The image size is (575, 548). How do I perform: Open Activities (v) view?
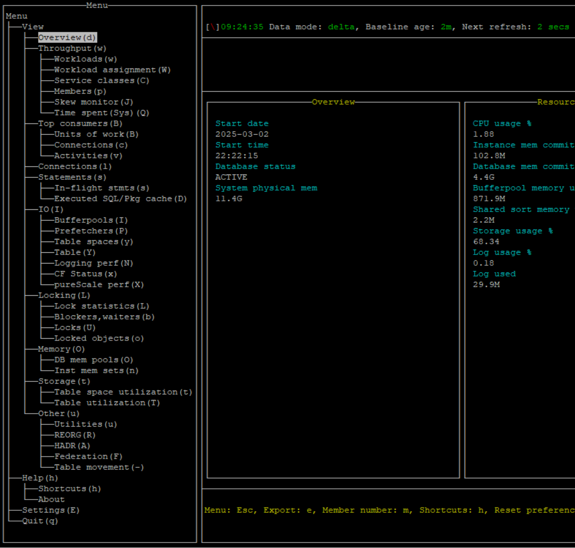pos(89,156)
